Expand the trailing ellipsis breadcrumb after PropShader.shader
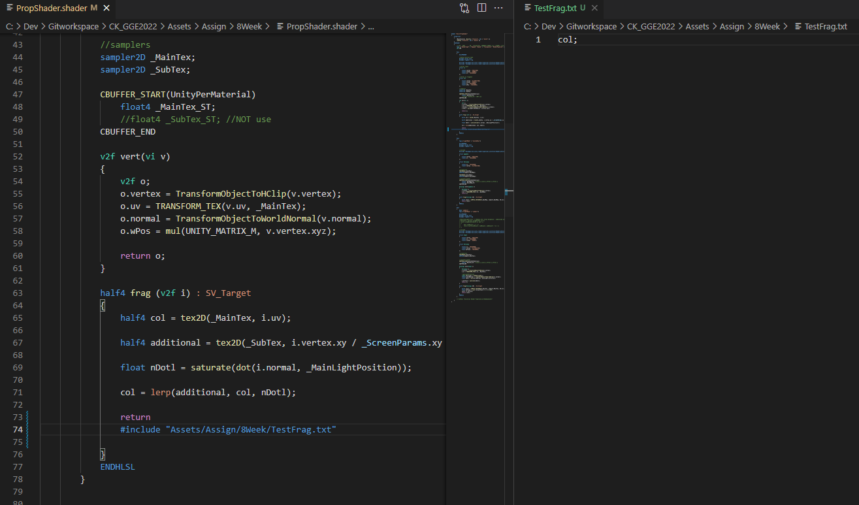This screenshot has height=505, width=859. tap(371, 27)
